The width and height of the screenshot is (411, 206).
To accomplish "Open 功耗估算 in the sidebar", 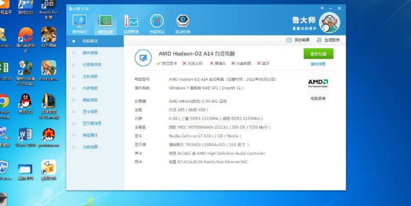I will (90, 147).
